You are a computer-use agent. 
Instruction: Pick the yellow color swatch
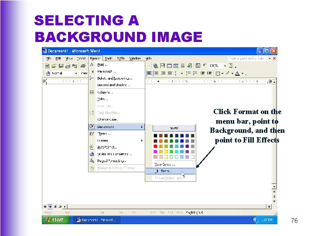coord(166,152)
